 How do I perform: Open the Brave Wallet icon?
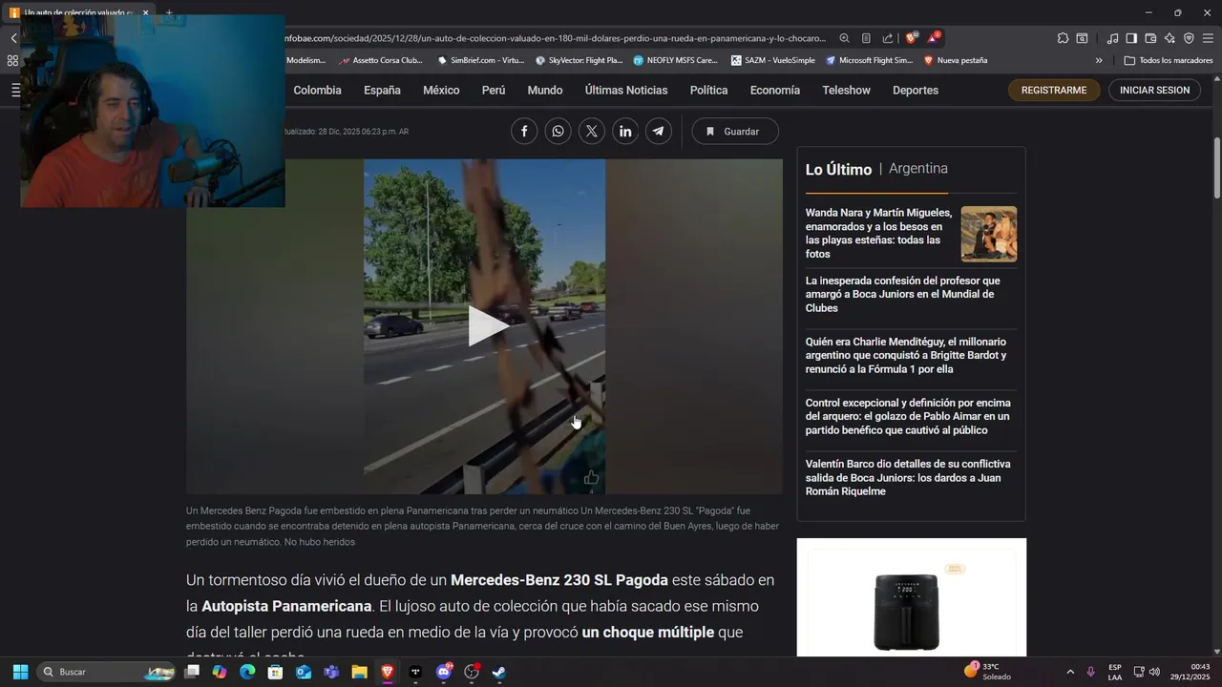(x=1150, y=38)
